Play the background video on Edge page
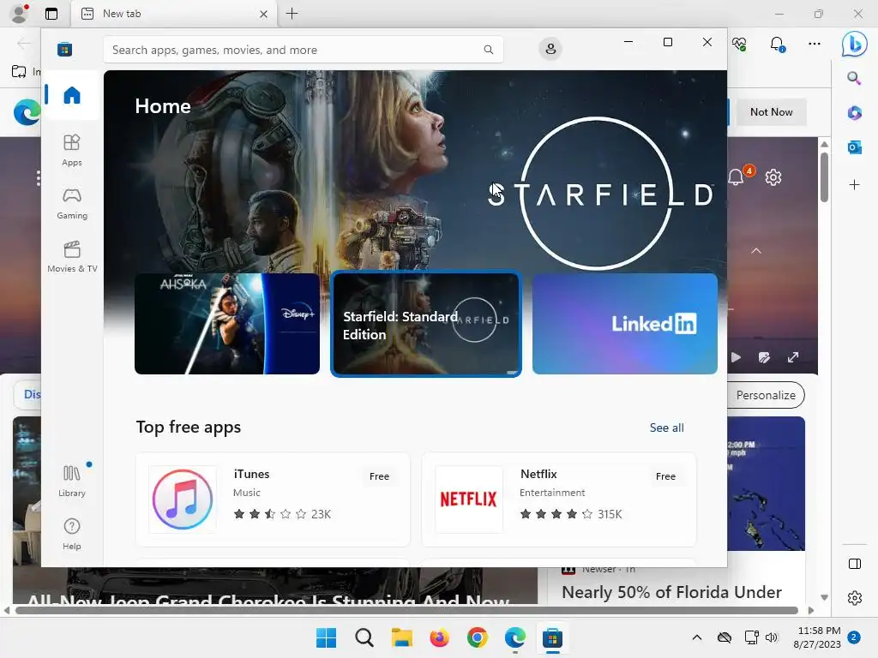Screen dimensions: 878x658 pos(736,357)
